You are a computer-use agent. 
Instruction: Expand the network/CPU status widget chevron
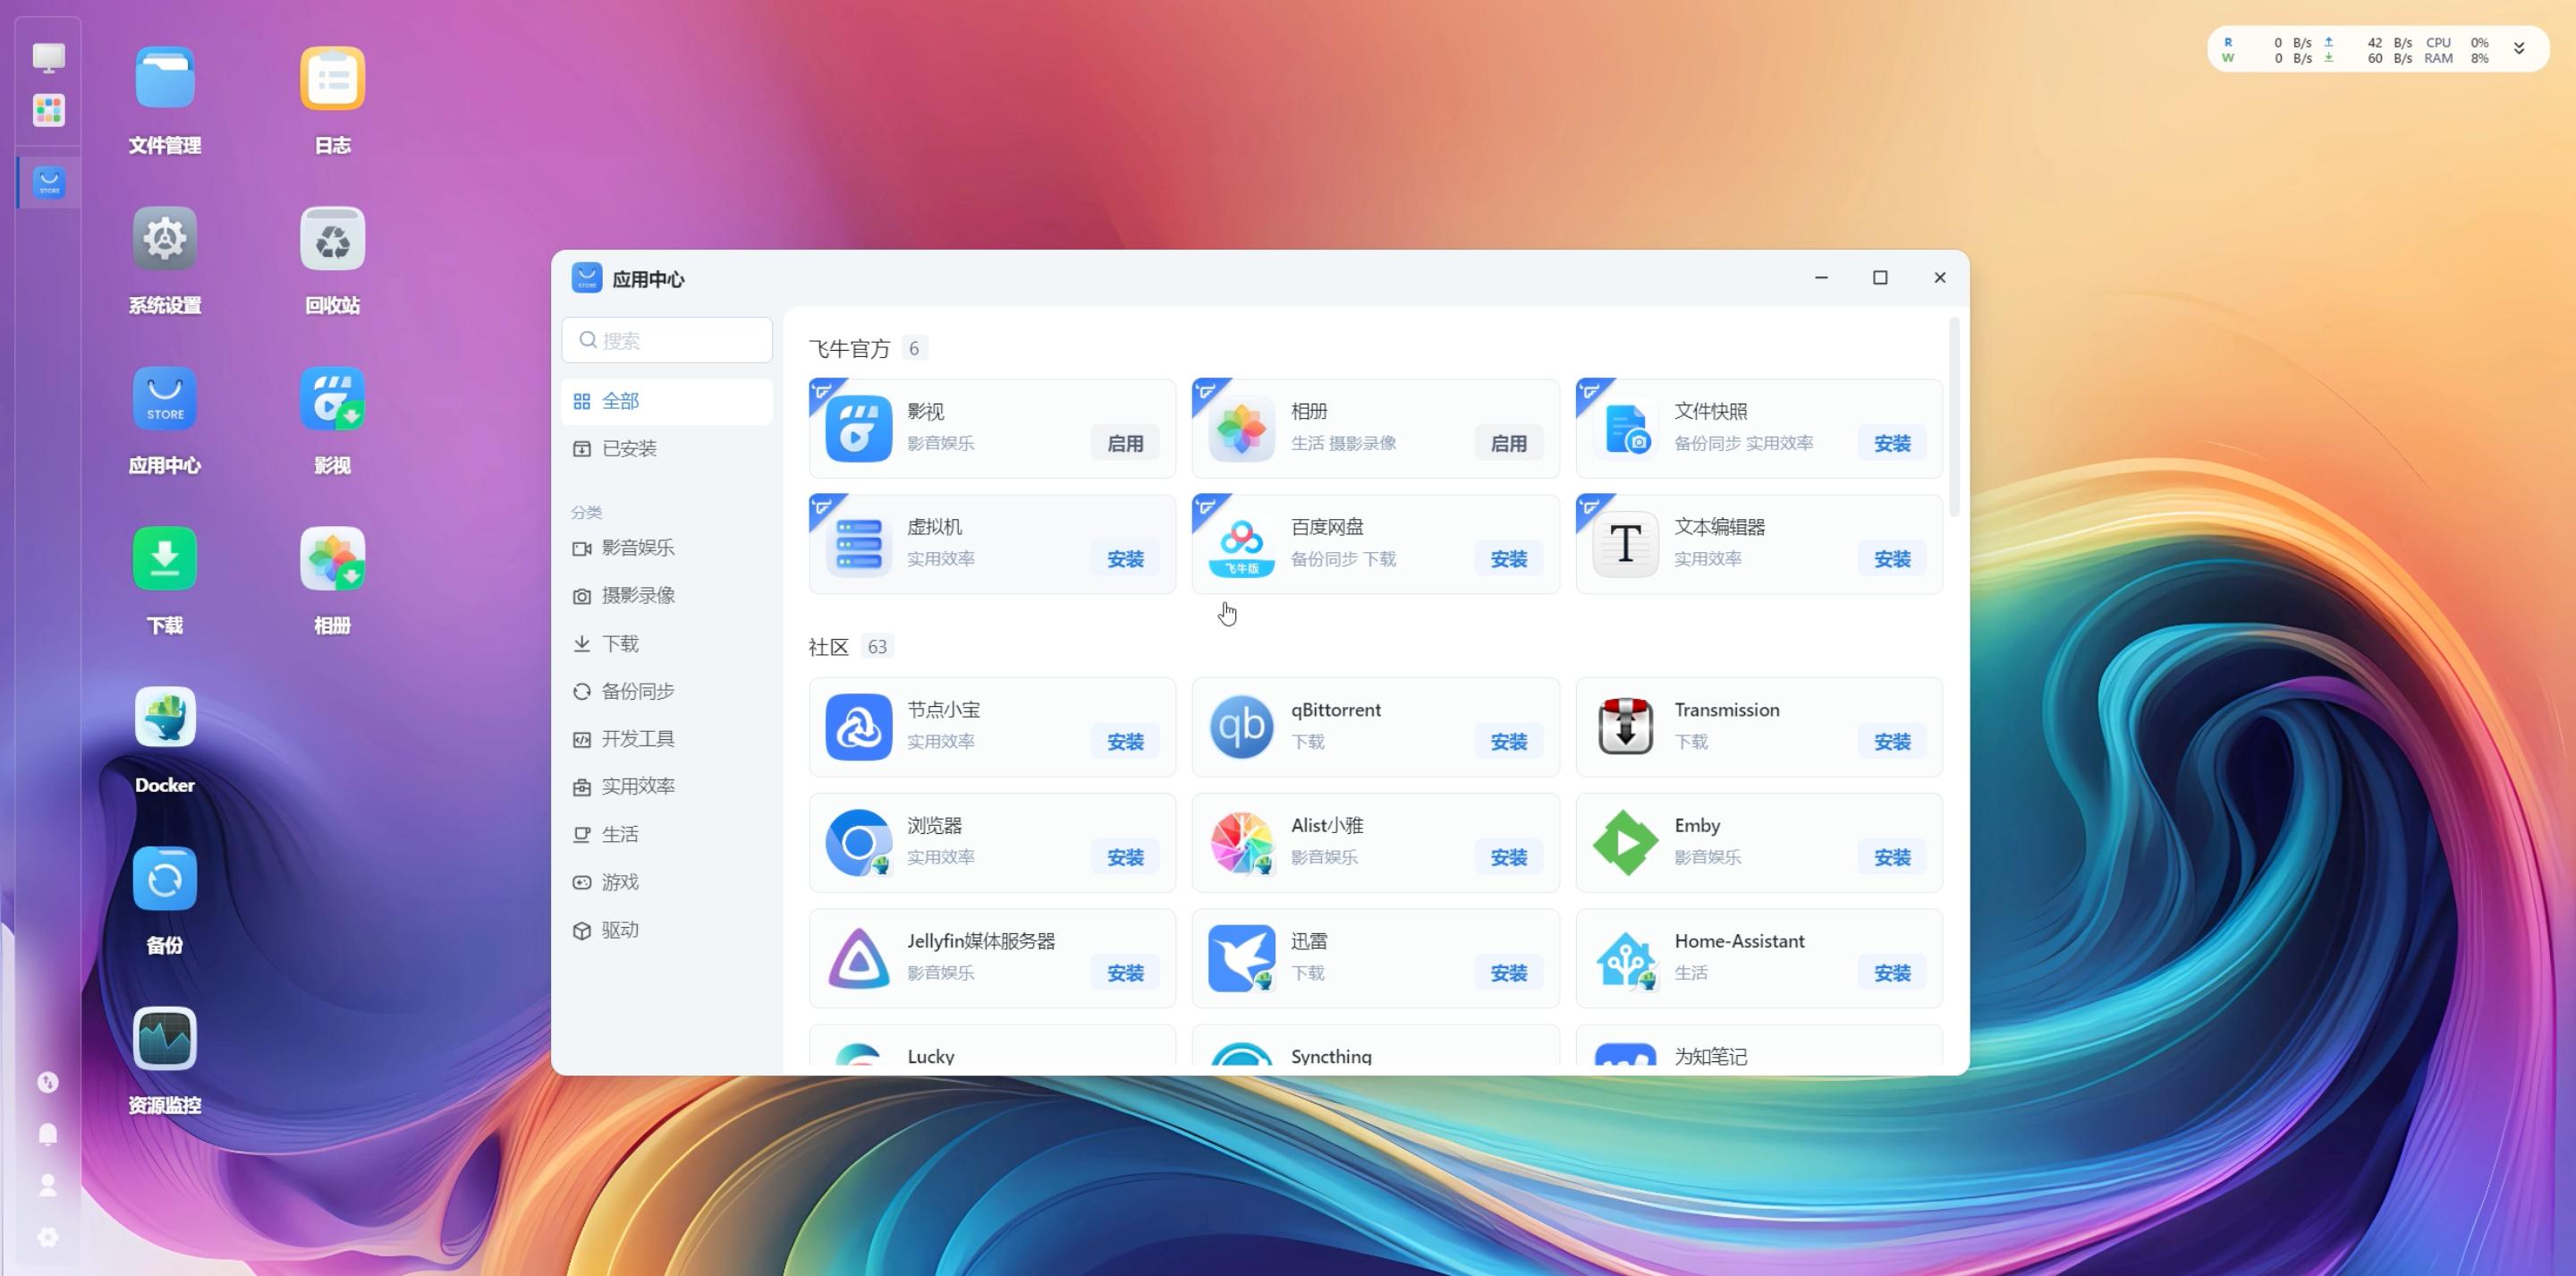(2518, 49)
